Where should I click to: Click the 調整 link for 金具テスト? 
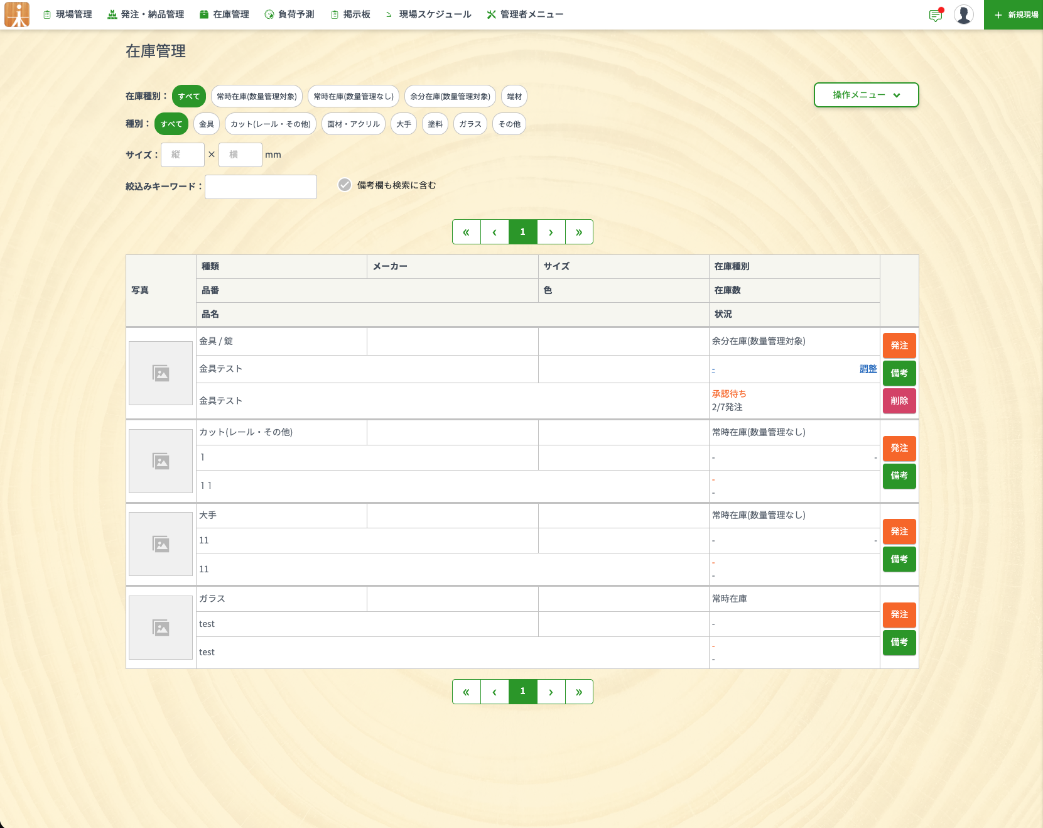[868, 369]
